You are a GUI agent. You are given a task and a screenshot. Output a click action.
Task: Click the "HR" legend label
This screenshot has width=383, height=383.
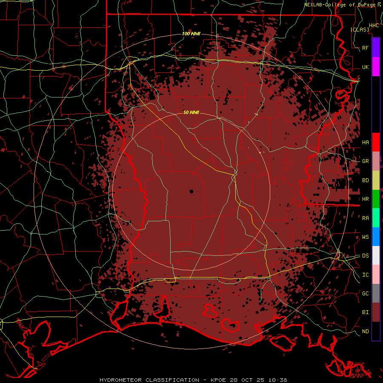tap(366, 199)
